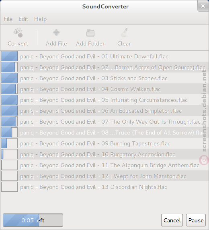Screen dimensions: 209x230
Task: Select the 09 Burning Tapestries.flac file
Action: click(x=104, y=143)
